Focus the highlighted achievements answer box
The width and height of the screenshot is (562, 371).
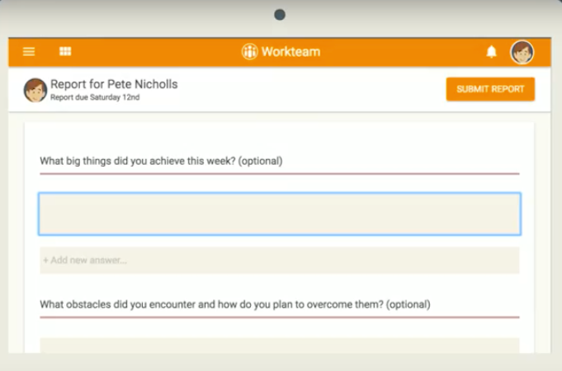279,214
